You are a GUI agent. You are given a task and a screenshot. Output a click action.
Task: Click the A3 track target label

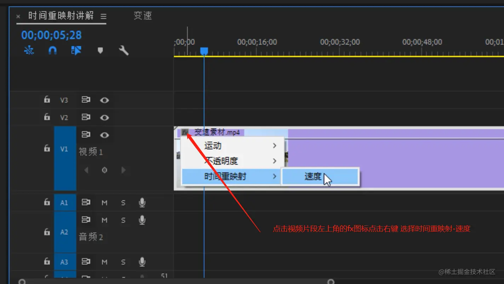point(65,262)
